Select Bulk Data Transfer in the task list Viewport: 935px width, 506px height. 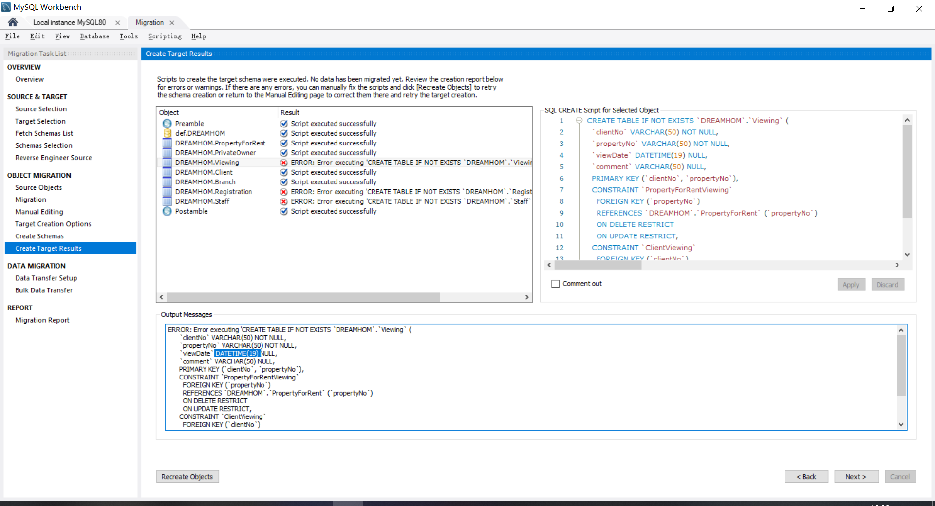point(43,290)
